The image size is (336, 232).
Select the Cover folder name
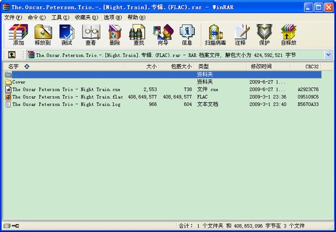point(19,82)
